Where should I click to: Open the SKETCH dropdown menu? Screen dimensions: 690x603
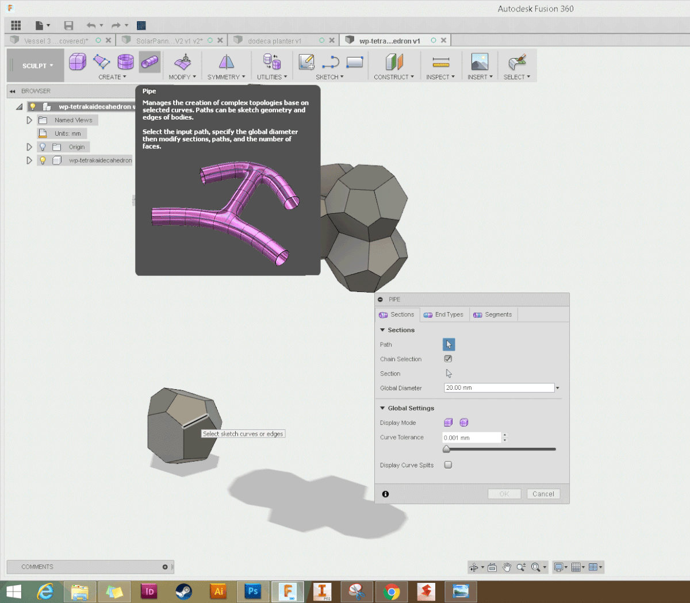[329, 77]
